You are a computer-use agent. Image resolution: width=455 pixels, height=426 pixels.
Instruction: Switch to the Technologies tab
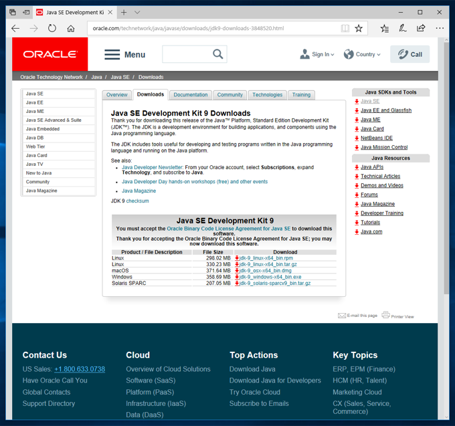point(267,95)
